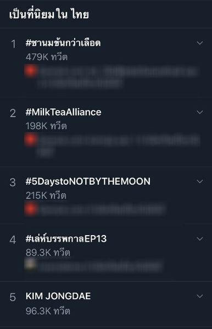Screen dimensions: 212x329
Task: Open the #เล่ห์บรรพกาลEP13 hashtag
Action: [x=66, y=239]
